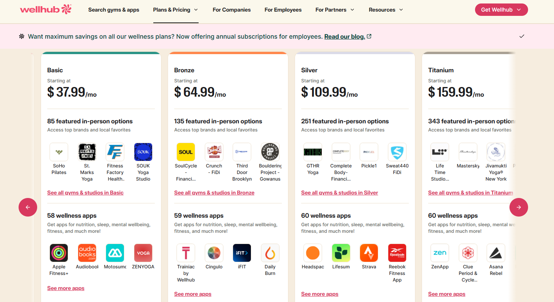Open the Reebok Fitness App icon
The image size is (554, 302).
point(397,253)
